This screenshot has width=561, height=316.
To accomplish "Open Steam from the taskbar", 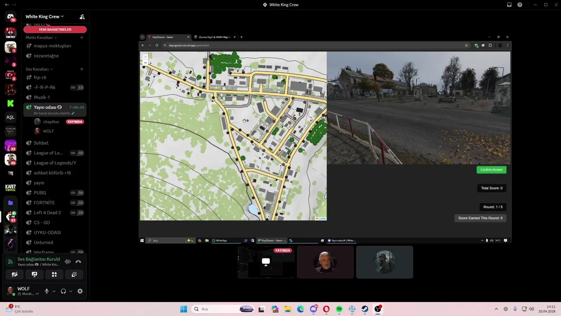I will 365,309.
